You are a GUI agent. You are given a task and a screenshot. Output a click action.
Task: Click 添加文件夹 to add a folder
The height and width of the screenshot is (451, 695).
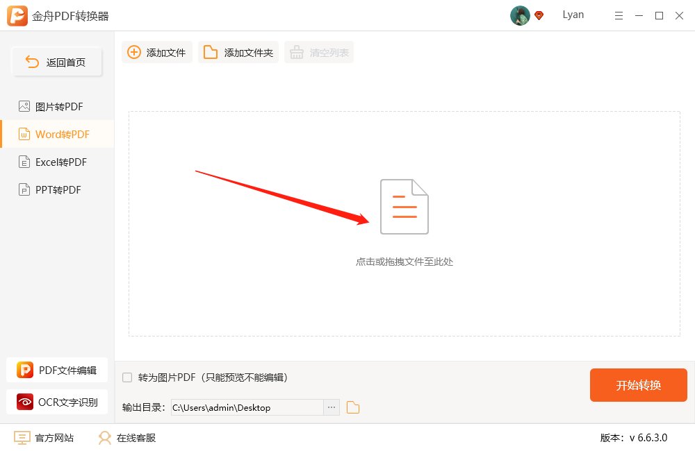click(238, 51)
